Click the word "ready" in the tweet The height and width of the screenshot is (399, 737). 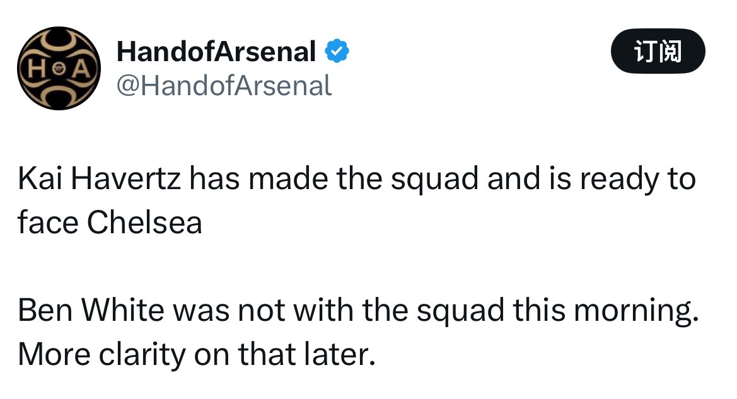click(x=620, y=180)
